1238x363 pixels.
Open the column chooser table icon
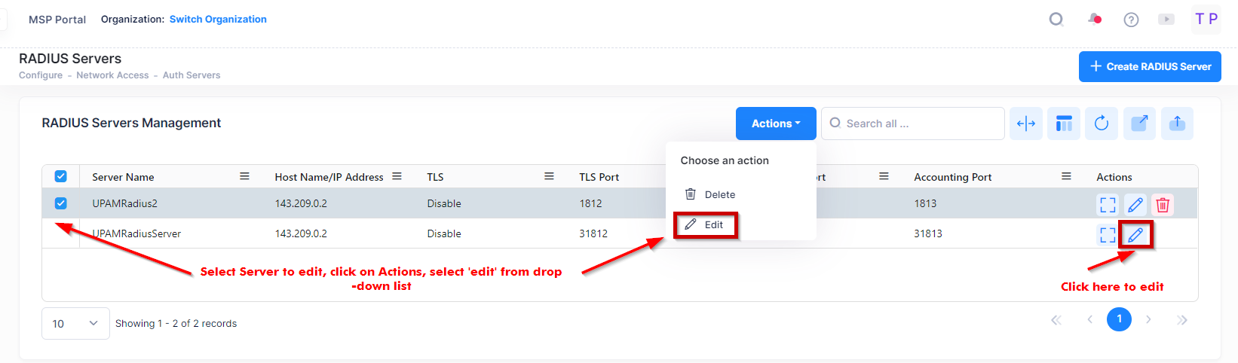(1064, 124)
